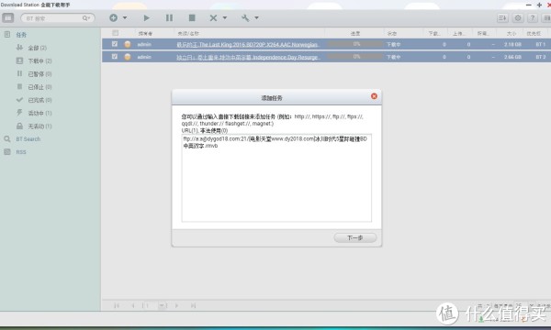The height and width of the screenshot is (330, 551).
Task: Uncheck the first task row checkbox
Action: [x=115, y=44]
